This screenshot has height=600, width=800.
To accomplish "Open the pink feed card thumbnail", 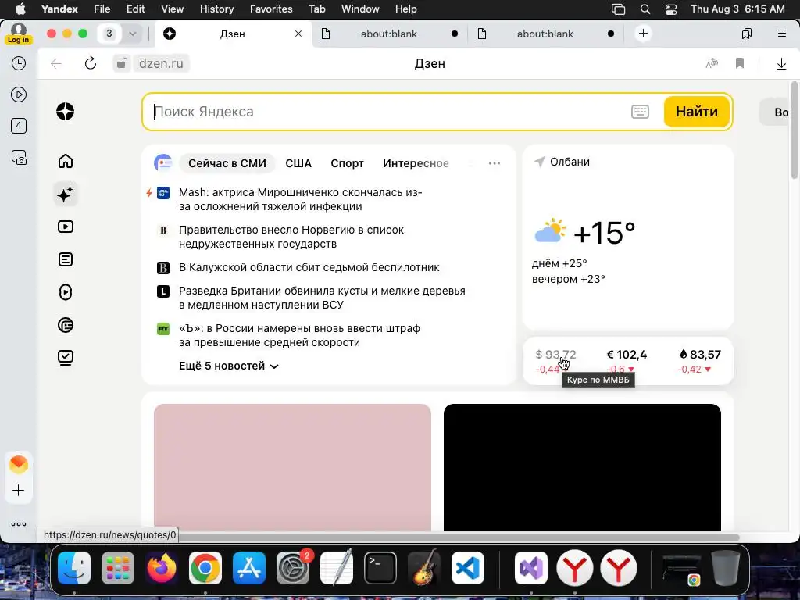I will pos(292,467).
